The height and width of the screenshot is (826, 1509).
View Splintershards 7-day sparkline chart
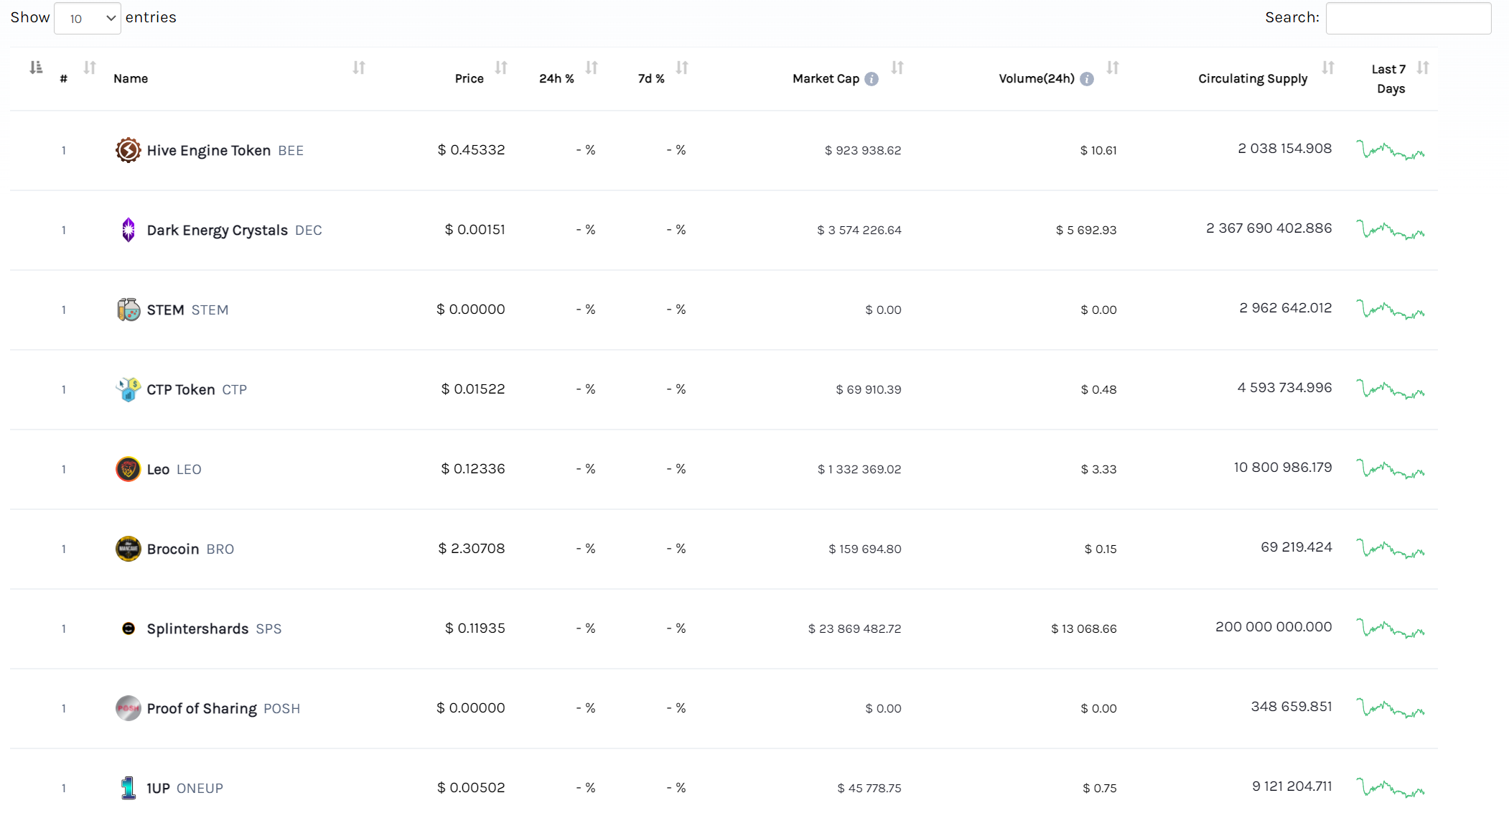(x=1391, y=628)
